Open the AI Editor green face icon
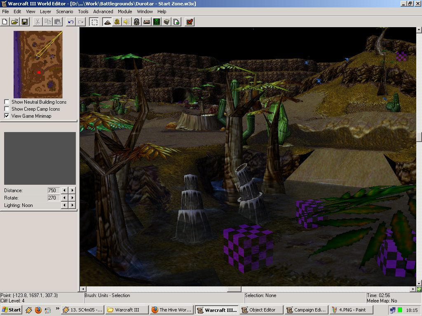The height and width of the screenshot is (316, 422). point(157,22)
